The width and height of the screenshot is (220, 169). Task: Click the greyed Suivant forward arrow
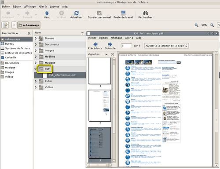coord(27,14)
